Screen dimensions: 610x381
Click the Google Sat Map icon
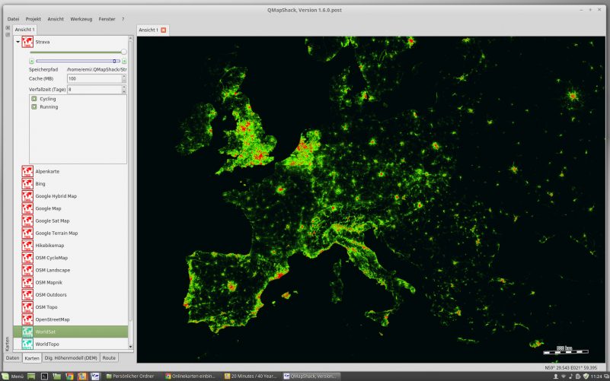click(27, 221)
